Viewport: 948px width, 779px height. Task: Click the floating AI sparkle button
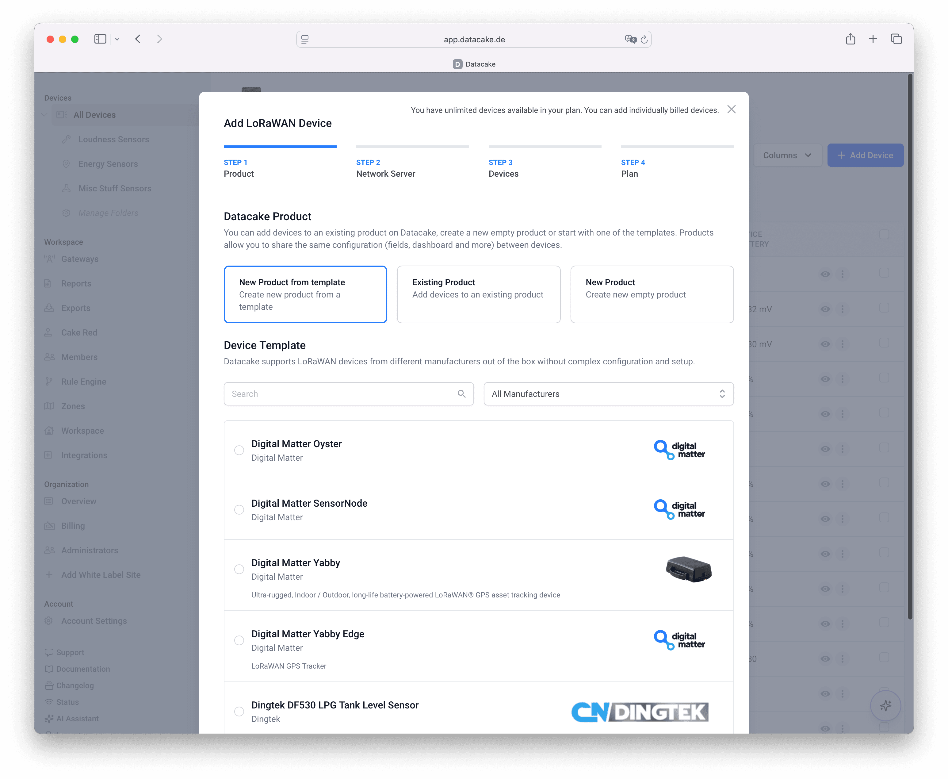[x=886, y=705]
